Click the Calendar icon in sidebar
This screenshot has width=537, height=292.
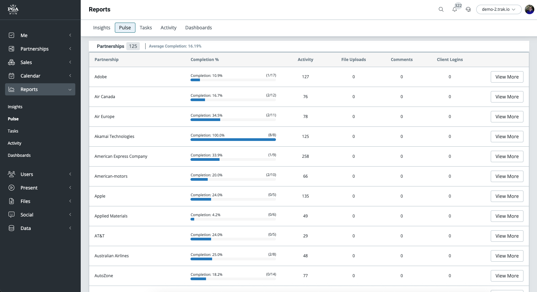click(x=11, y=76)
